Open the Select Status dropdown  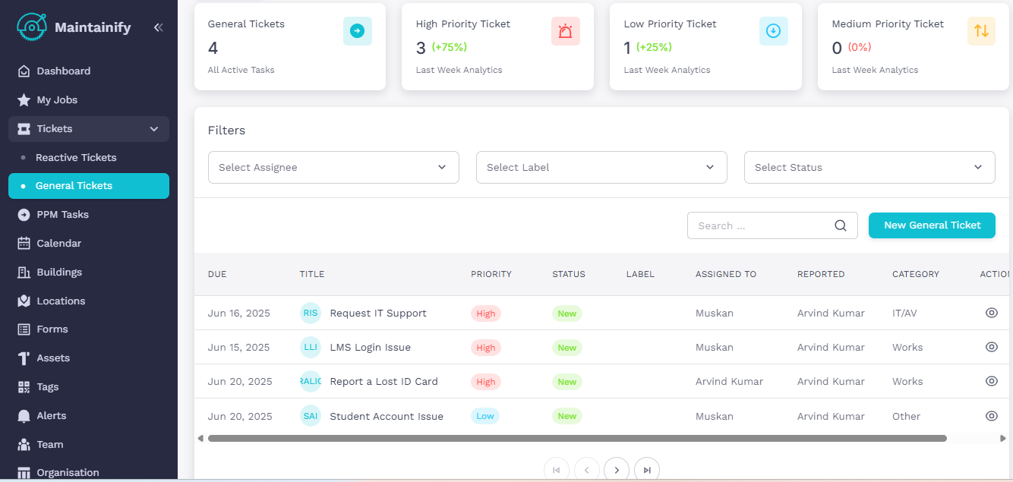coord(869,167)
